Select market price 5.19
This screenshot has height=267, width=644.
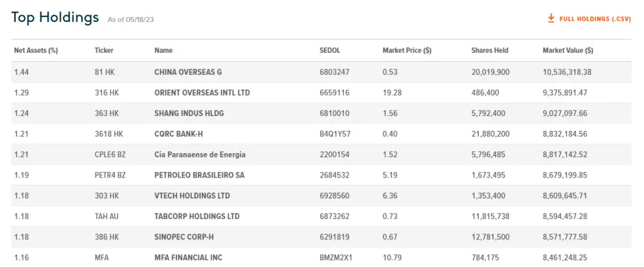pos(390,175)
